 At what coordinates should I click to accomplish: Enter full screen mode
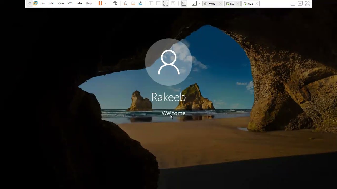(166, 3)
